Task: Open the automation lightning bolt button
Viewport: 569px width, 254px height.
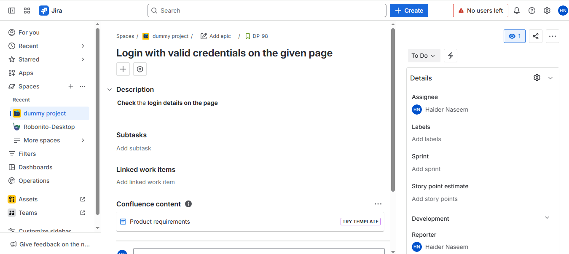Action: [451, 56]
